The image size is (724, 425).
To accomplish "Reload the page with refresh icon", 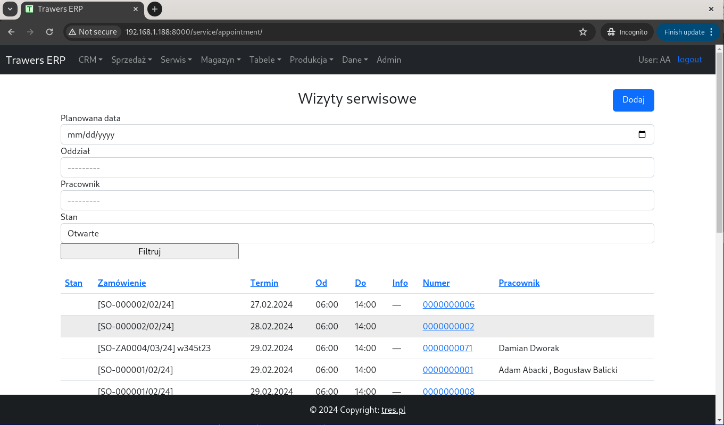I will point(49,32).
